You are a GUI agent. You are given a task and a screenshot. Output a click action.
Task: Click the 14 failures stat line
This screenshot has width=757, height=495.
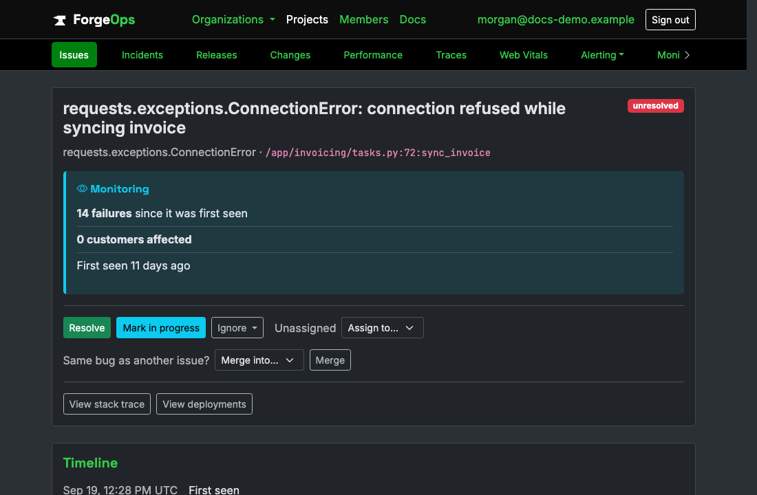tap(162, 213)
